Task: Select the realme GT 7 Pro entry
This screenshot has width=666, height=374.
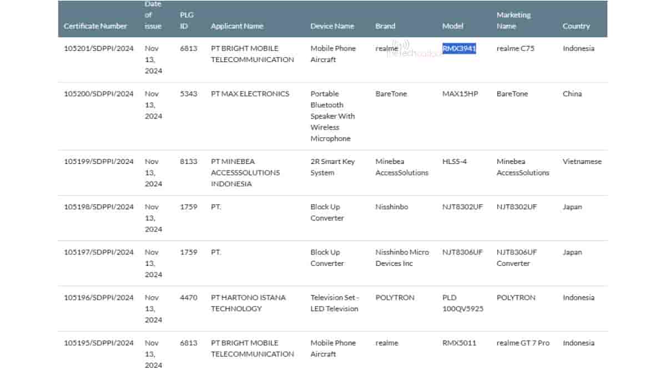Action: [523, 343]
